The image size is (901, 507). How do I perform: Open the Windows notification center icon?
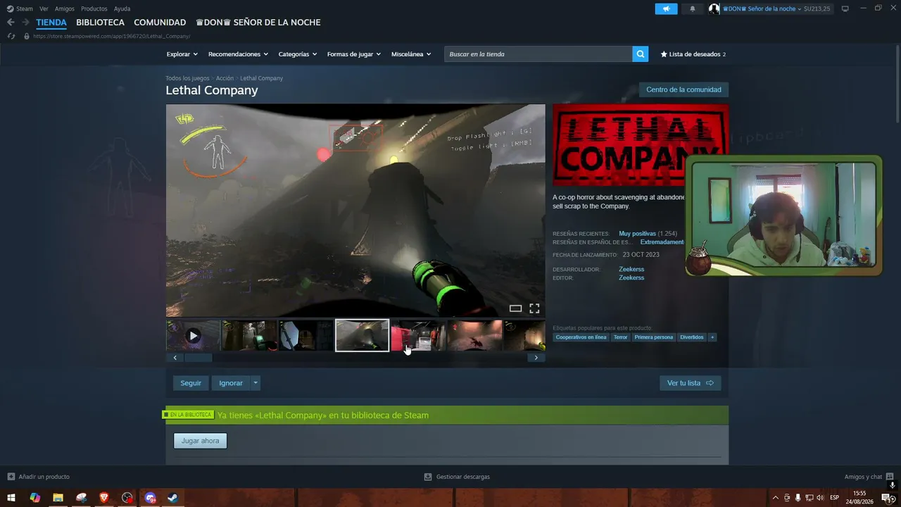(888, 498)
